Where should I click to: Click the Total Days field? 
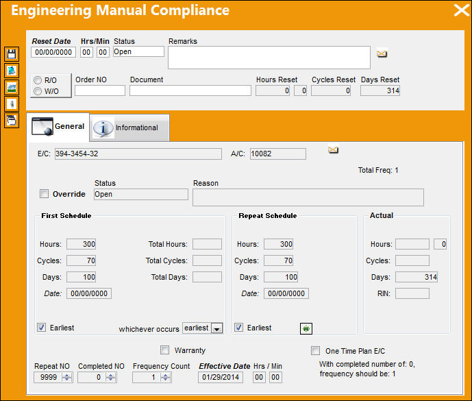point(207,277)
